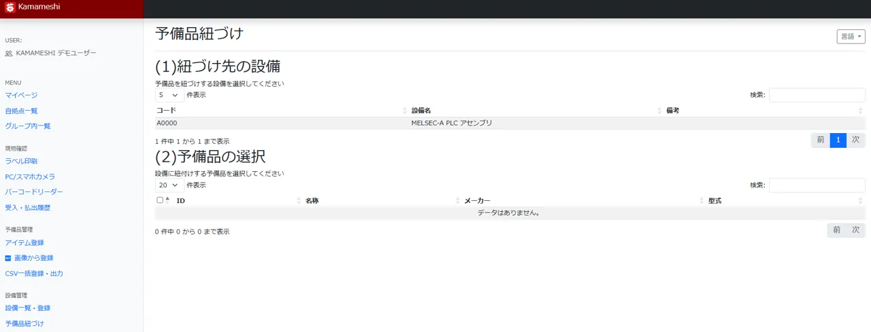Open アイテム登録 link

[24, 242]
